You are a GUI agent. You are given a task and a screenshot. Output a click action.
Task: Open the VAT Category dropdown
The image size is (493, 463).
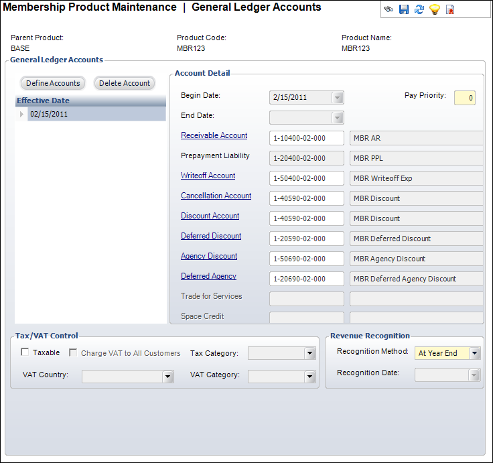pyautogui.click(x=309, y=377)
